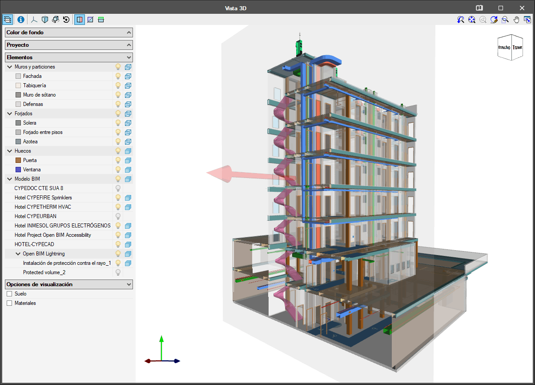Viewport: 535px width, 385px height.
Task: Toggle the lightbulb visibility for Hotel CYPEURBAN
Action: (x=118, y=216)
